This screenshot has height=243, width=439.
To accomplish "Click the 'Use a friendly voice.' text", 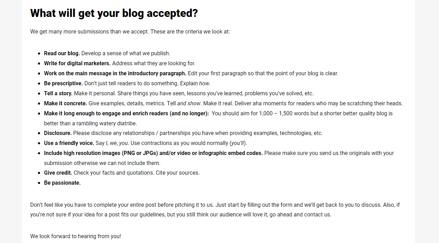I will 69,143.
